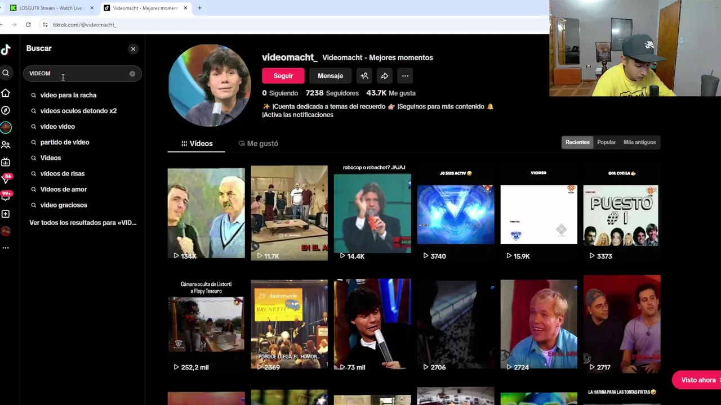721x405 pixels.
Task: Click 'Ver todos los resultados para' link
Action: click(x=83, y=223)
